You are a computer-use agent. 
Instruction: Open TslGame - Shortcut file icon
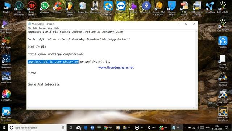coord(223,61)
